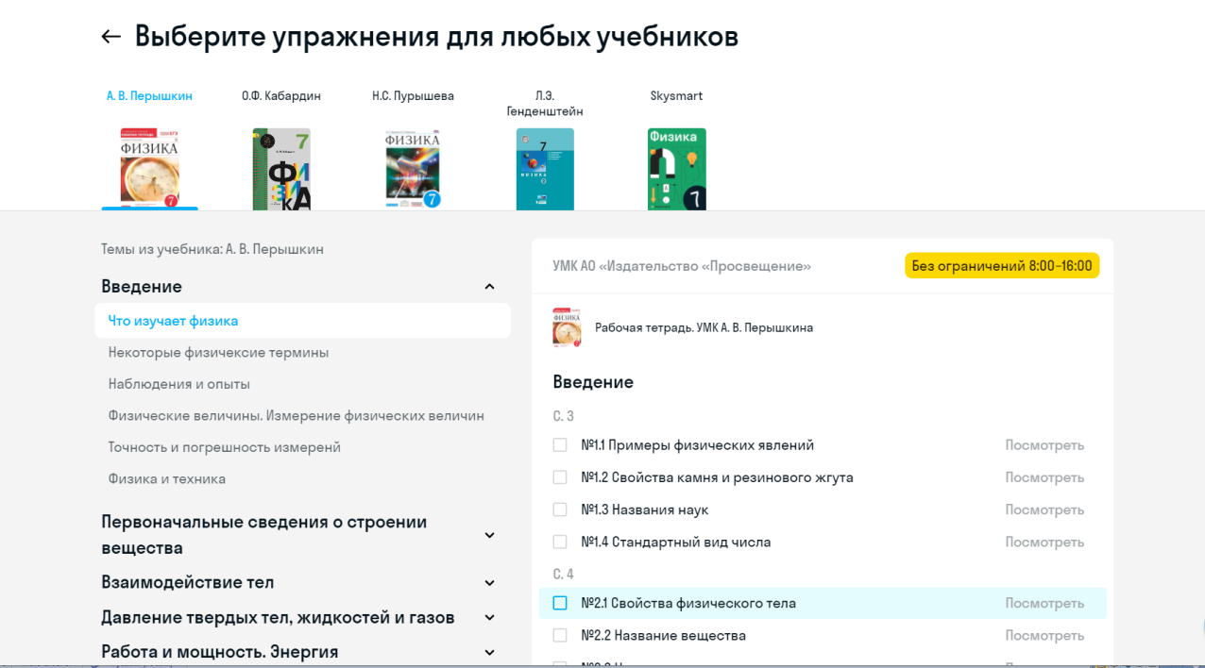1205x668 pixels.
Task: Expand the Взаимодействие тел section
Action: point(489,583)
